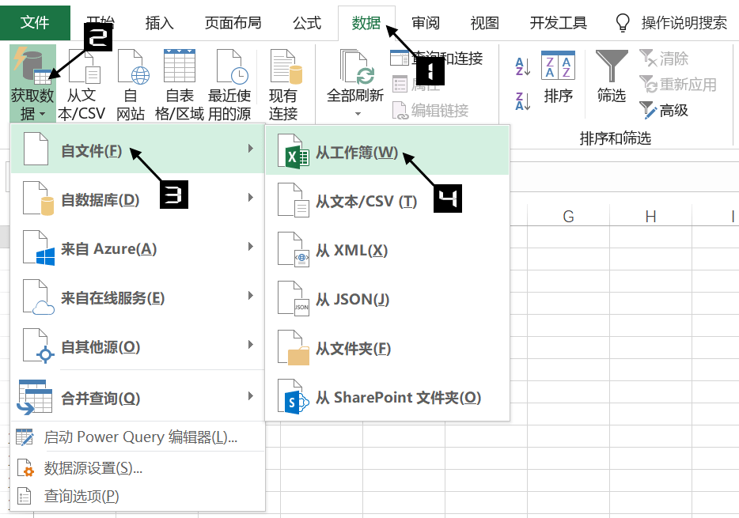Click the SharePoint icon

294,397
